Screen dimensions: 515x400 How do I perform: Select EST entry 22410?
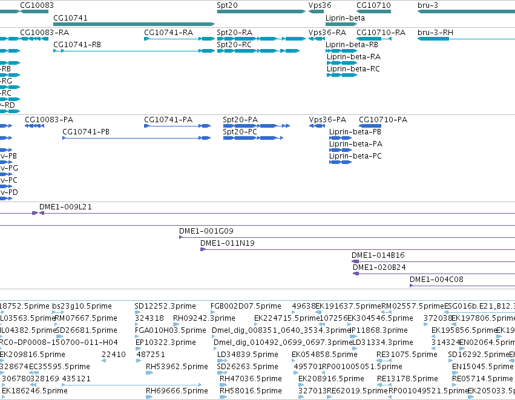(x=114, y=355)
